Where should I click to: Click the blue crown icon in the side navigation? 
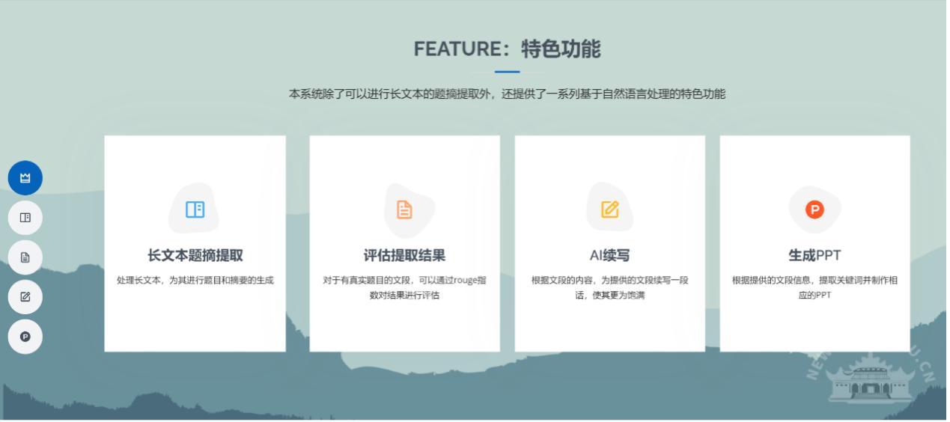[25, 178]
